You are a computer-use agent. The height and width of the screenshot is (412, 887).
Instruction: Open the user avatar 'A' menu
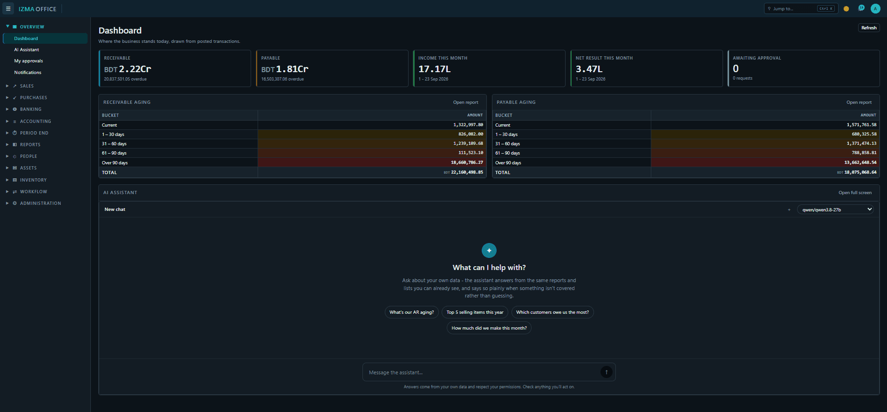point(875,8)
